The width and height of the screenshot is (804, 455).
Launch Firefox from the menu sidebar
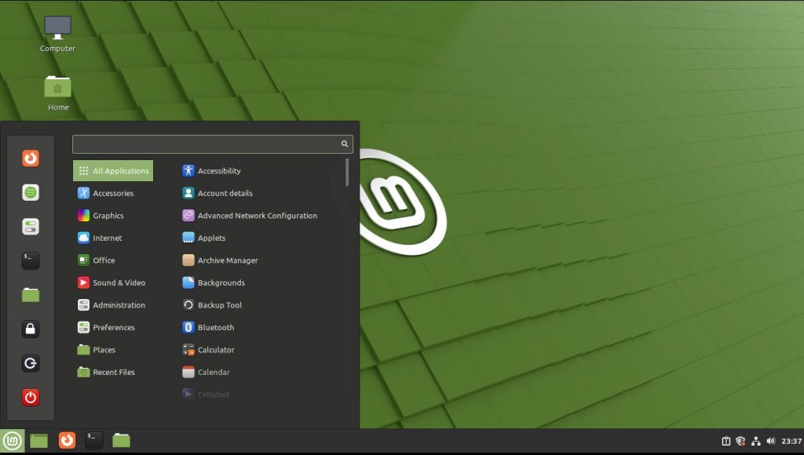click(30, 158)
